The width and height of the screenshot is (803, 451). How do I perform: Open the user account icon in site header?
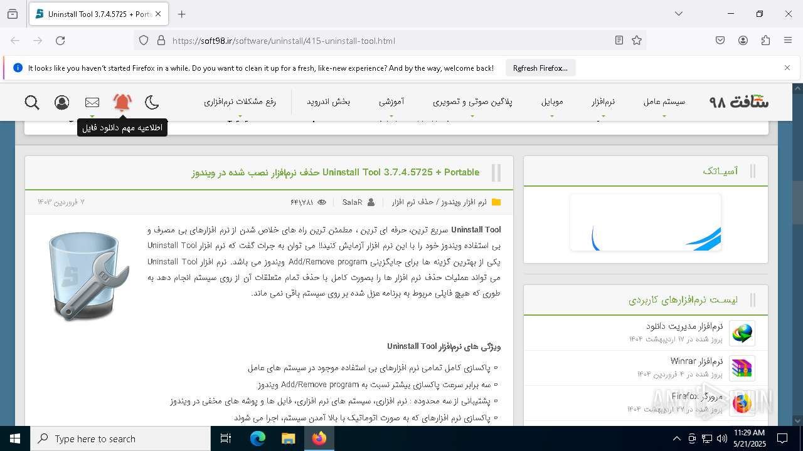click(x=61, y=102)
